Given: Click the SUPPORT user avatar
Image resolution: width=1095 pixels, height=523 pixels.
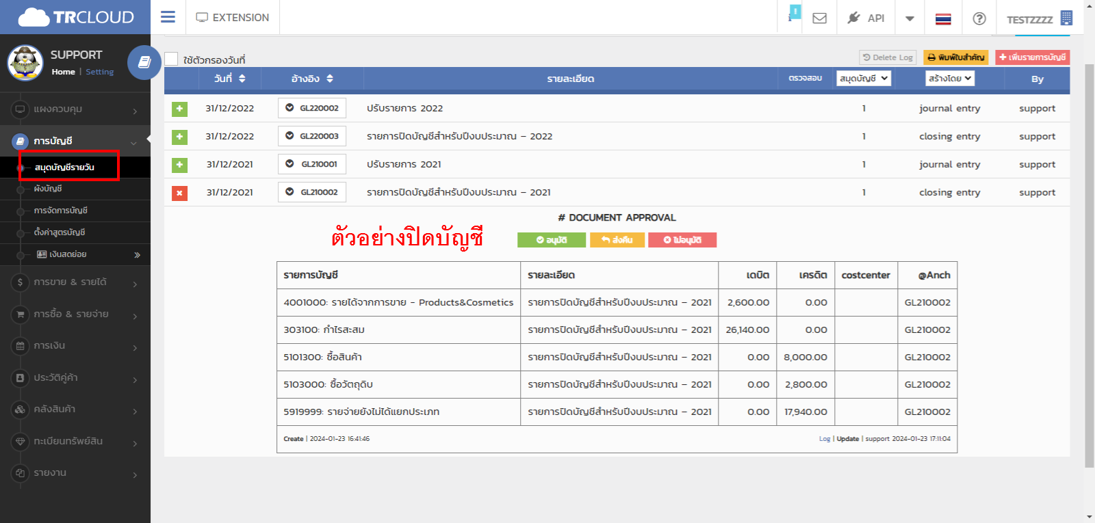Looking at the screenshot, I should (x=25, y=63).
